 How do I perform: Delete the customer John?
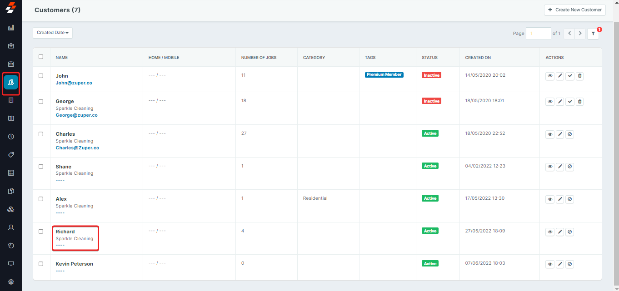pos(579,76)
